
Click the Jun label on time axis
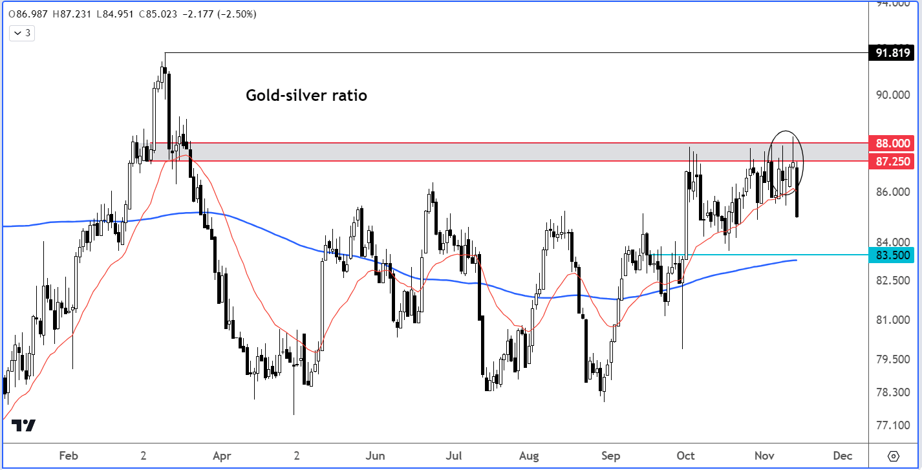point(376,456)
